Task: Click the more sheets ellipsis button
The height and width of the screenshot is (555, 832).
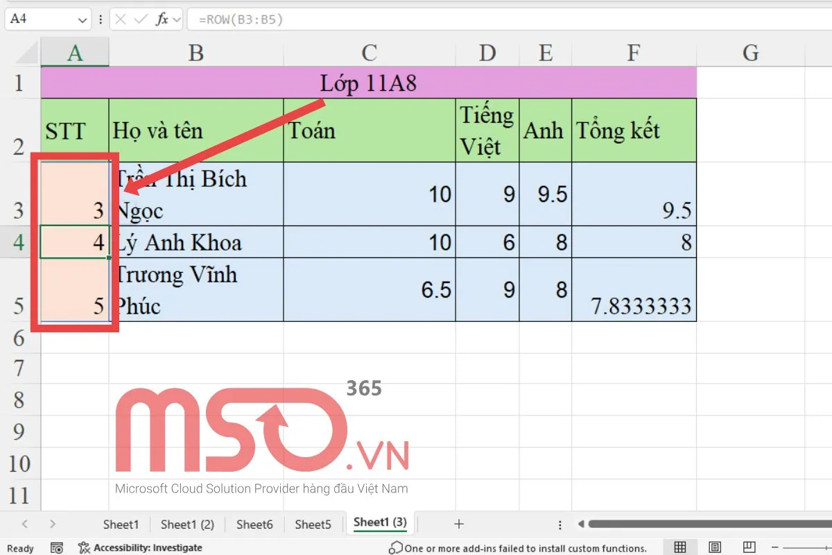Action: [x=559, y=524]
